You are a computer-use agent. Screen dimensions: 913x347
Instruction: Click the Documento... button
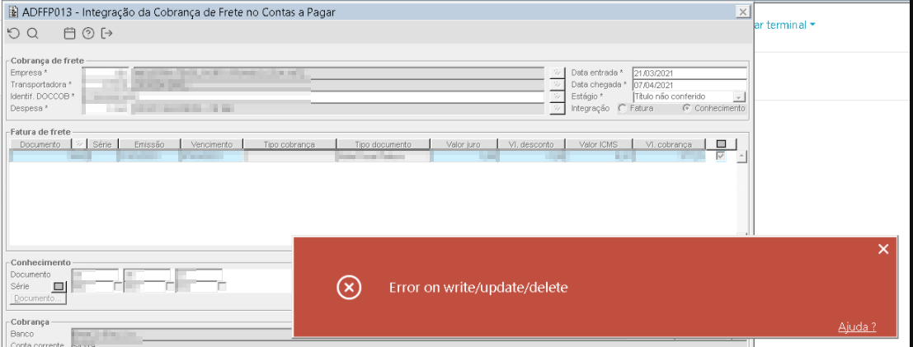[x=39, y=298]
